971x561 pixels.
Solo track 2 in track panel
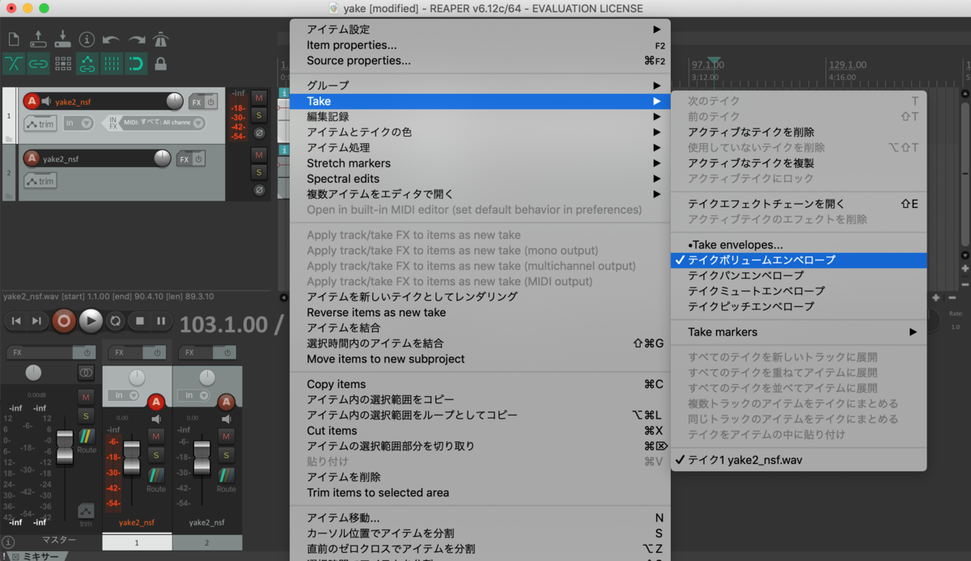tap(259, 172)
